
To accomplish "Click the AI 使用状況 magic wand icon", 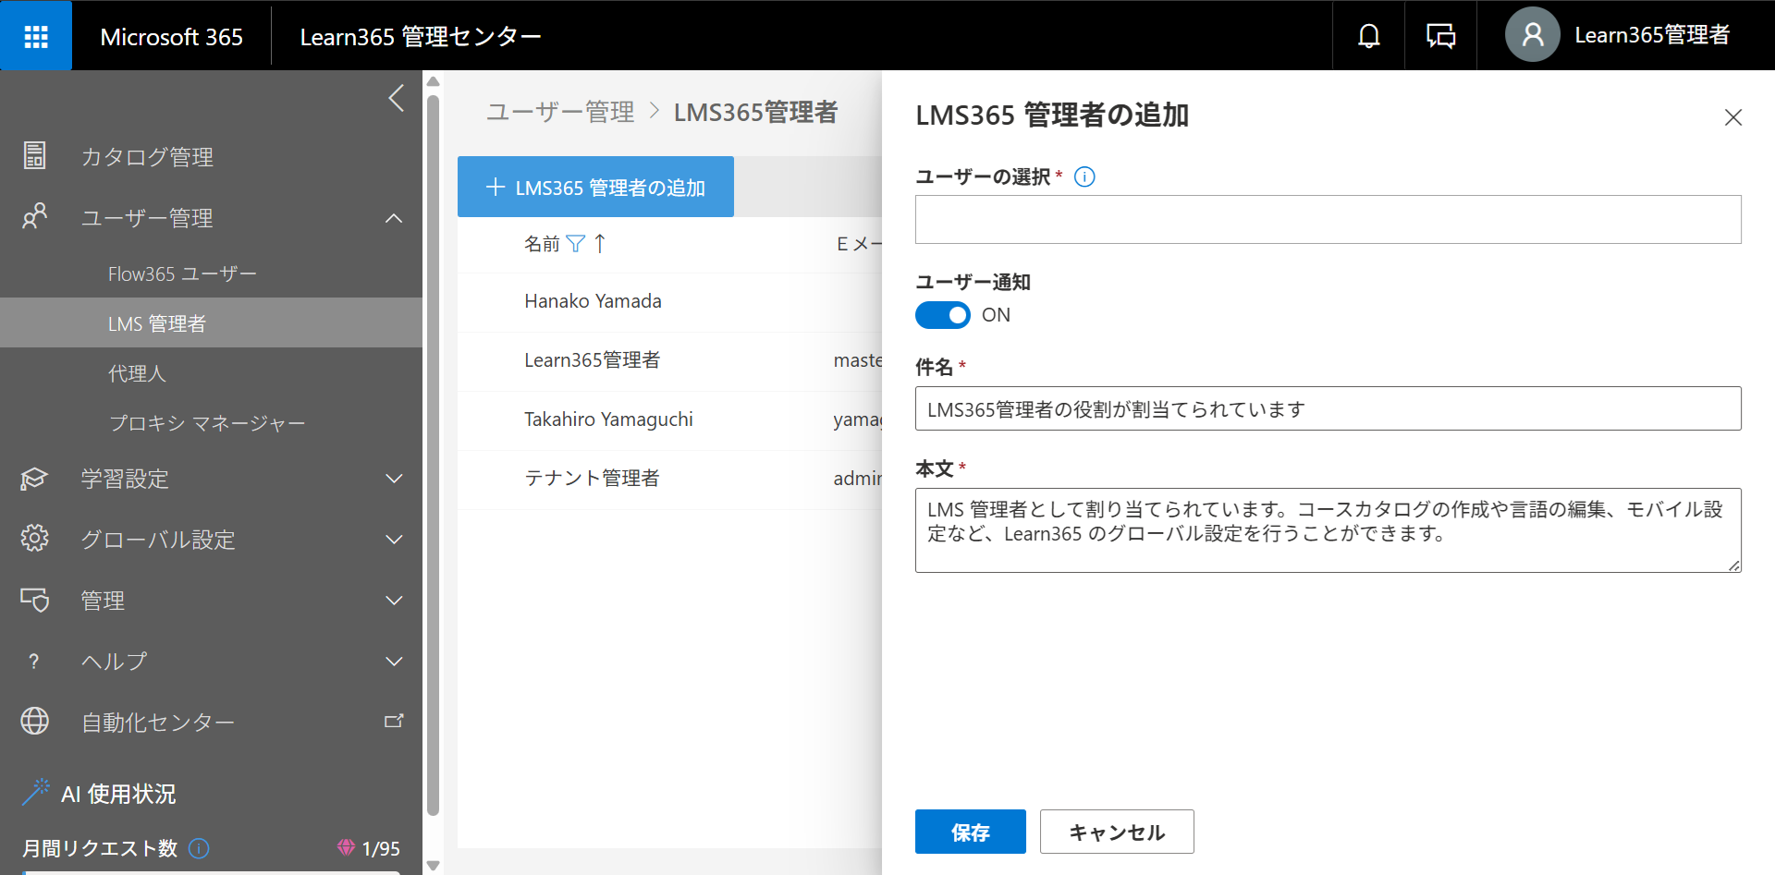I will click(x=36, y=792).
